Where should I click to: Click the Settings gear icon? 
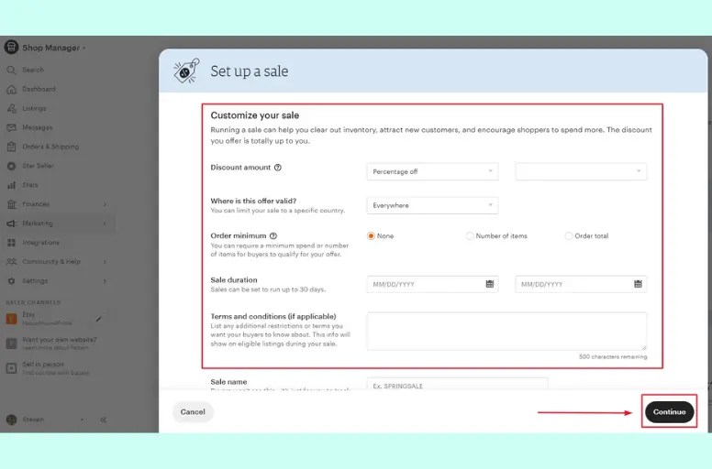click(11, 281)
